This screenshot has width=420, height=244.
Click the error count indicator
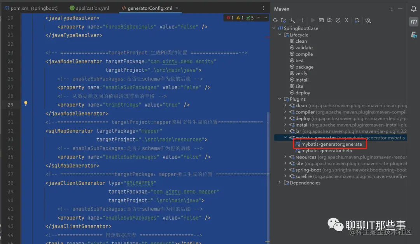[x=230, y=17]
